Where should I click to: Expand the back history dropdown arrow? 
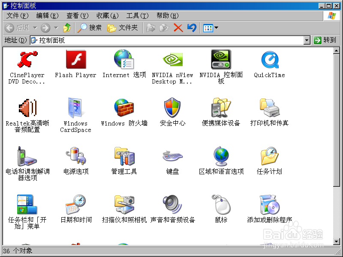(35, 28)
